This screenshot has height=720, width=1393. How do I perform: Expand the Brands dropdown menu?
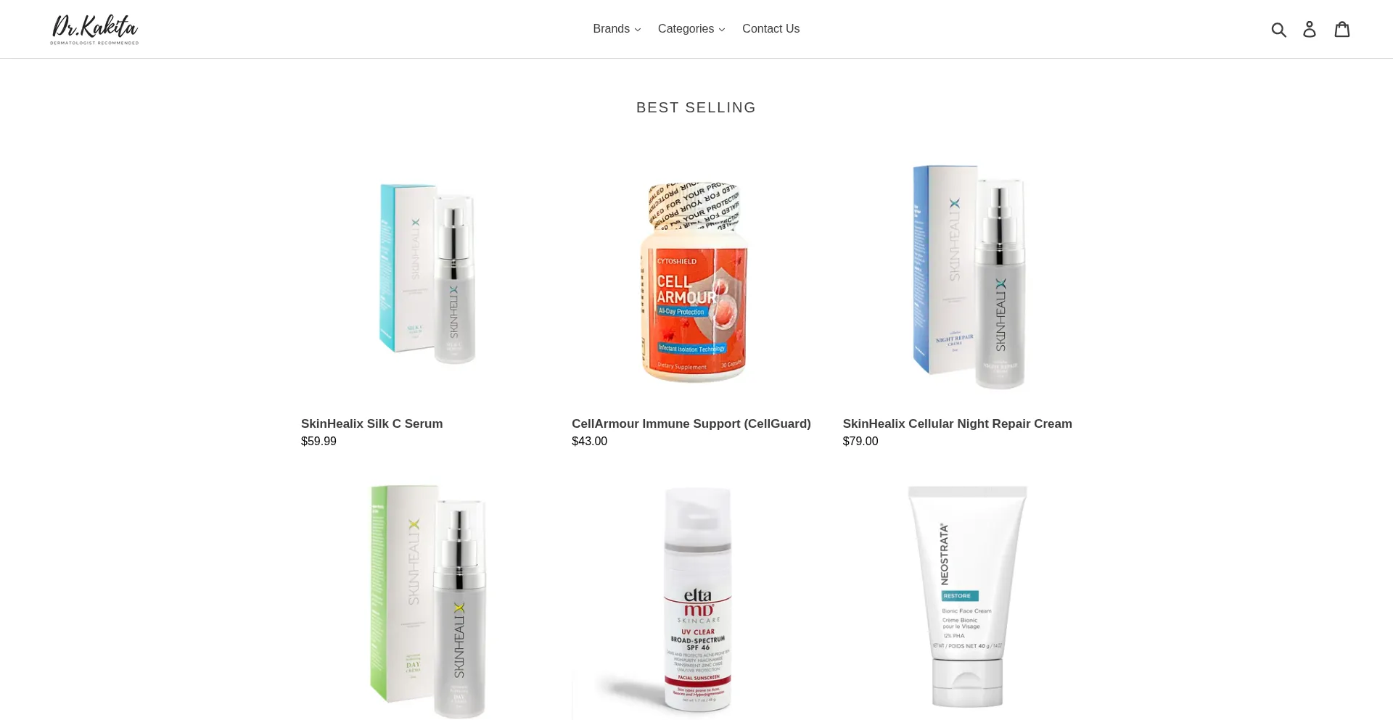617,29
